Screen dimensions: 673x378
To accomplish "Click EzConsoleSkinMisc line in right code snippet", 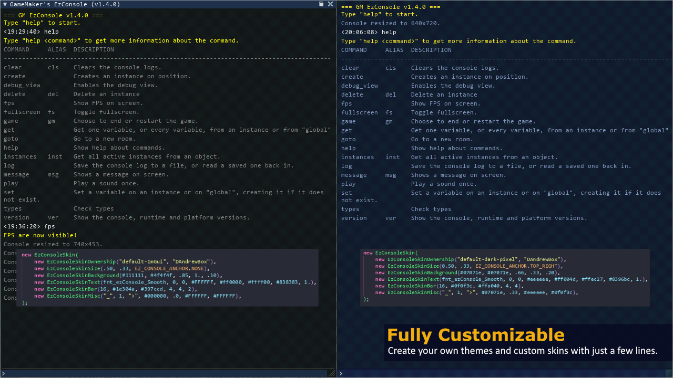I will (x=477, y=292).
